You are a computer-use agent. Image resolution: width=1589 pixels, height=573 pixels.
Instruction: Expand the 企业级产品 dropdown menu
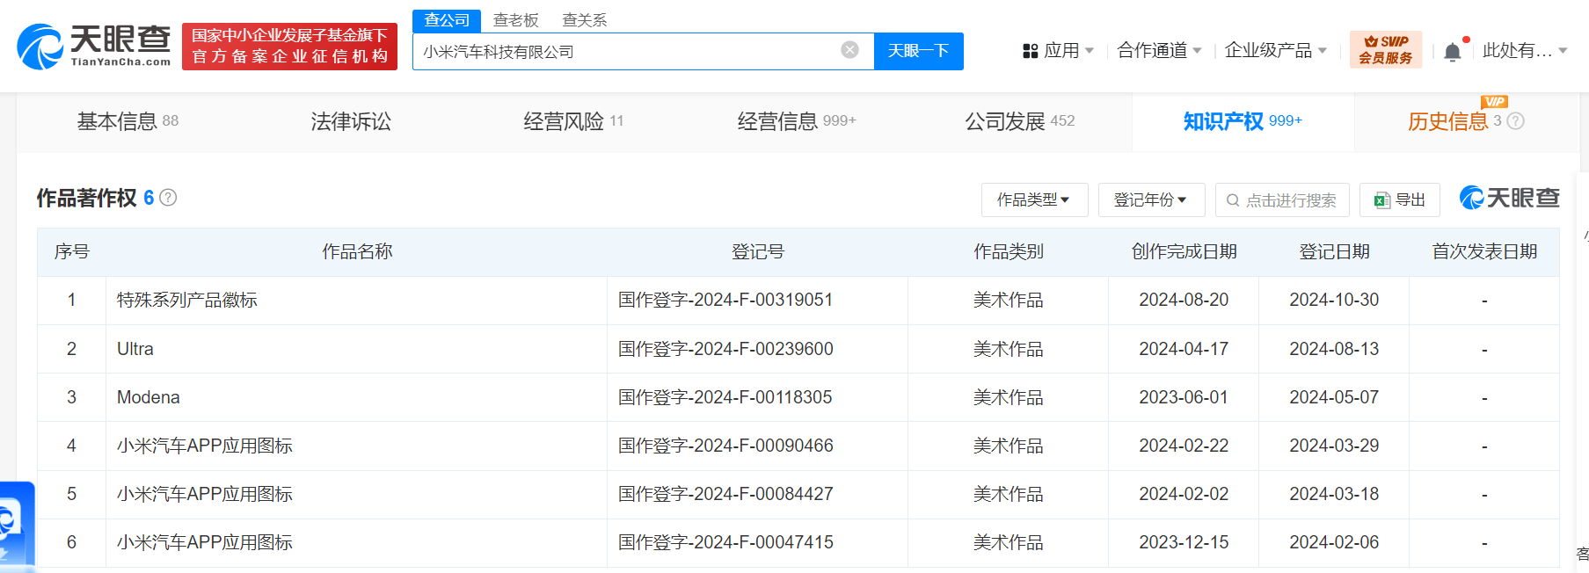[1275, 51]
